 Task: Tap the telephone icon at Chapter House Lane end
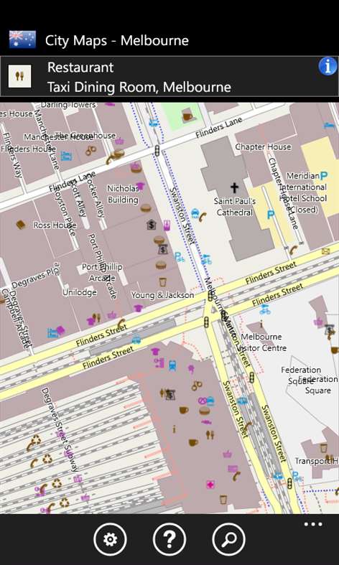293,250
